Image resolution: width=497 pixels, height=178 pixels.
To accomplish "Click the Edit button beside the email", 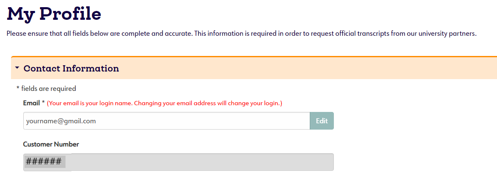I will click(322, 121).
